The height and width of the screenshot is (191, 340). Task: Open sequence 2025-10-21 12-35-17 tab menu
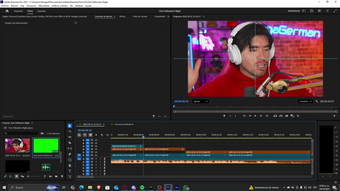click(x=104, y=124)
